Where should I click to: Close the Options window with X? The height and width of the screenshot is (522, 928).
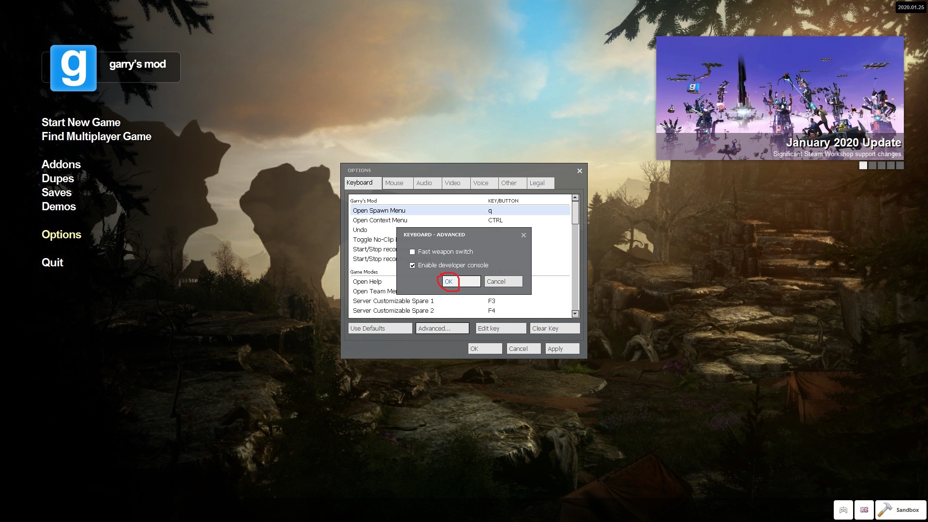pos(580,171)
